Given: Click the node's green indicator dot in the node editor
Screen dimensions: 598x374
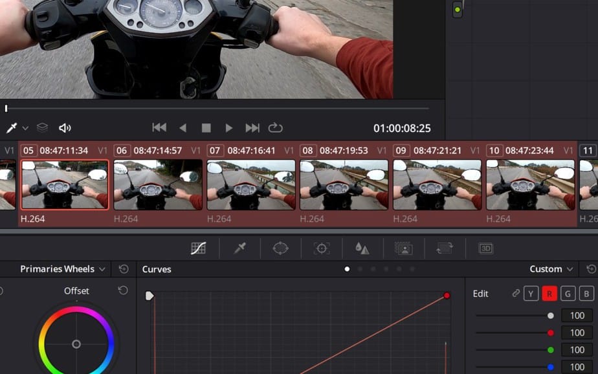Looking at the screenshot, I should tap(458, 10).
